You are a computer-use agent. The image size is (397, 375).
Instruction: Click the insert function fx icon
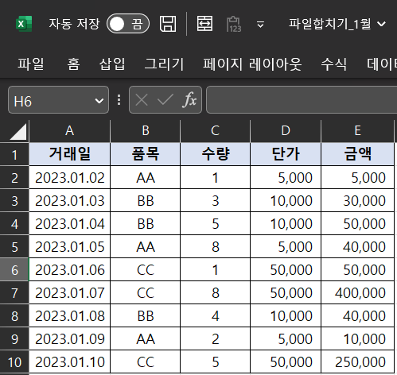(189, 100)
